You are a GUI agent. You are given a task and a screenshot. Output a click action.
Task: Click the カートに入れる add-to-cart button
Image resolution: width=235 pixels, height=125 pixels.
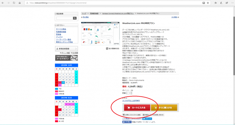point(137,107)
